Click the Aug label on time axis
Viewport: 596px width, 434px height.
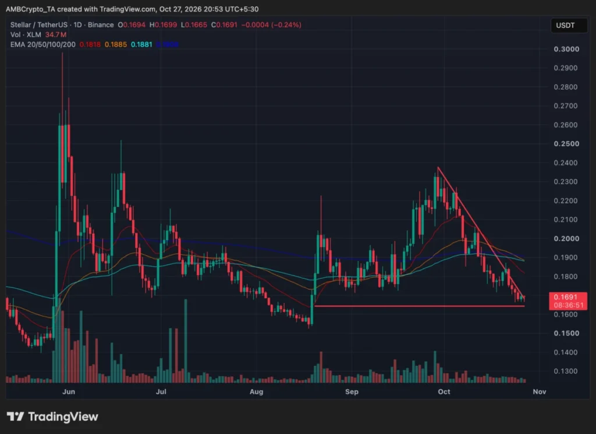click(x=256, y=391)
